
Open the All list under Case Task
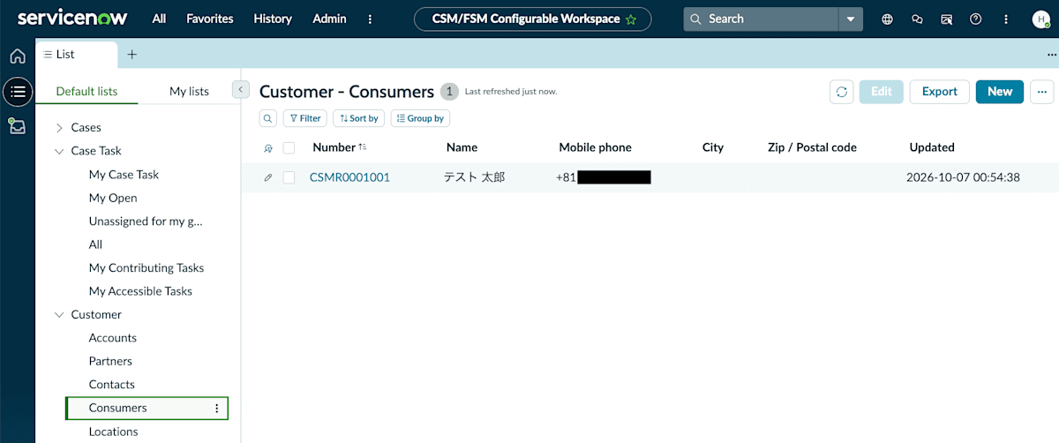point(95,244)
